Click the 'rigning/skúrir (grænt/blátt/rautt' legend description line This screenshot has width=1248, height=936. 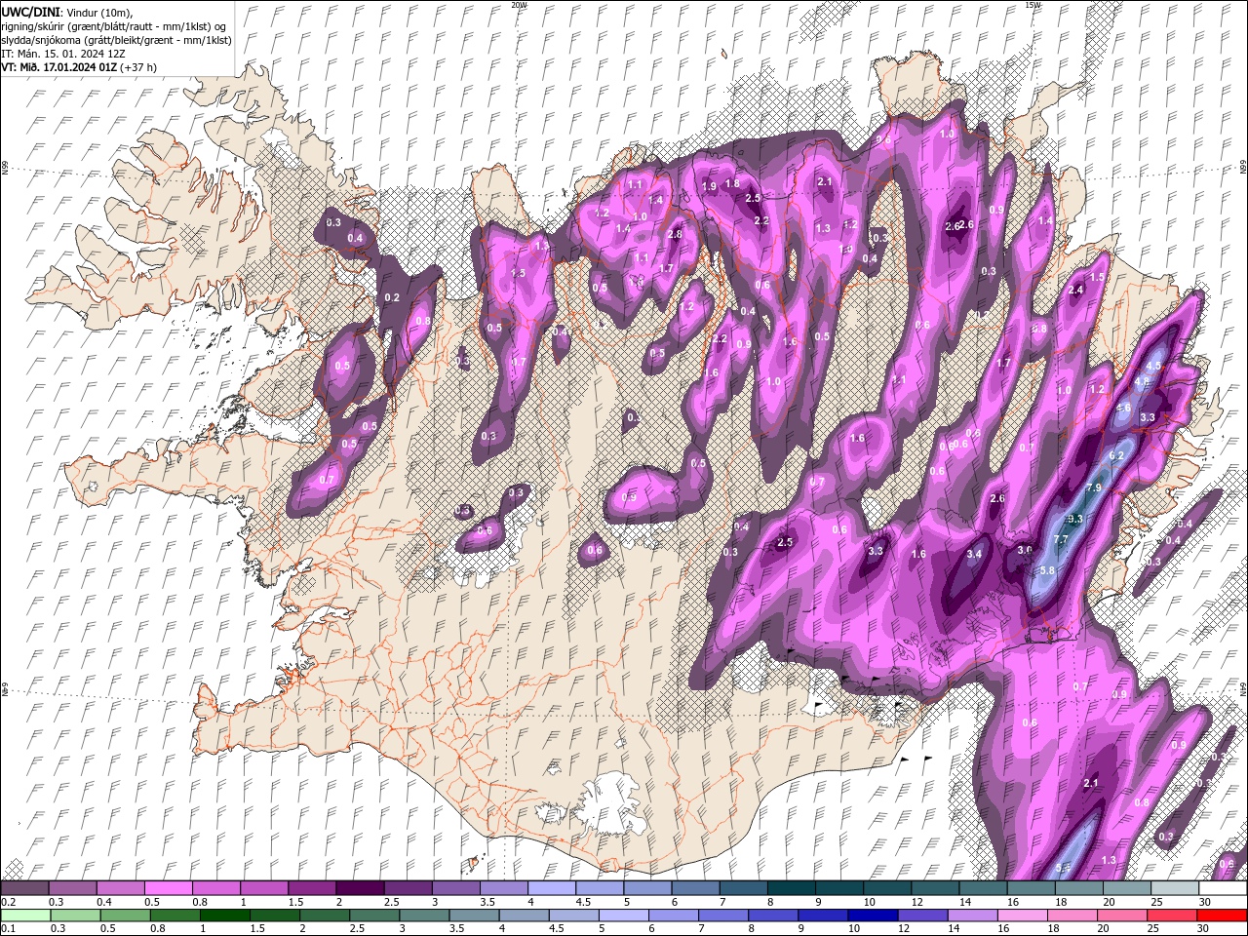pos(113,26)
